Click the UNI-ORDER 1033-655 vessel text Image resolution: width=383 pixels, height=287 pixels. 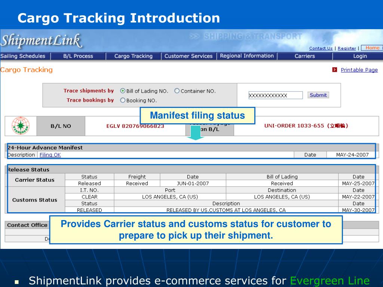coord(306,126)
